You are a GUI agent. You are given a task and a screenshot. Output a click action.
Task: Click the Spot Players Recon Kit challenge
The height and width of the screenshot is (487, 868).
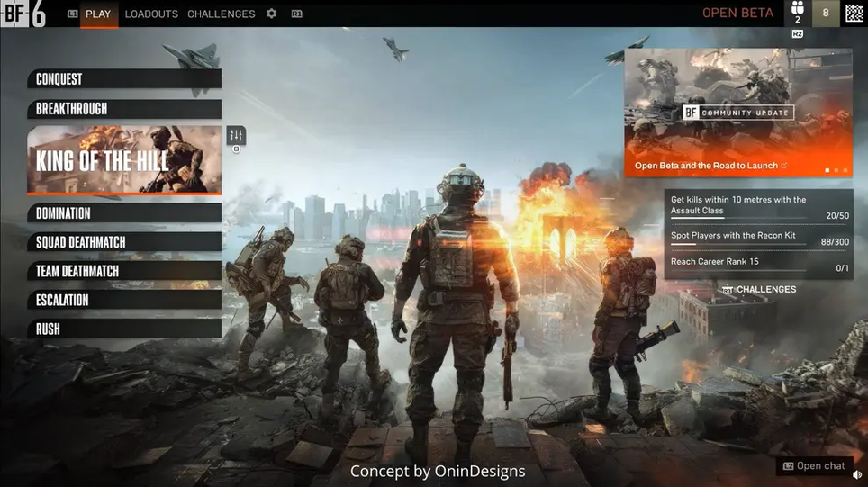pos(759,238)
